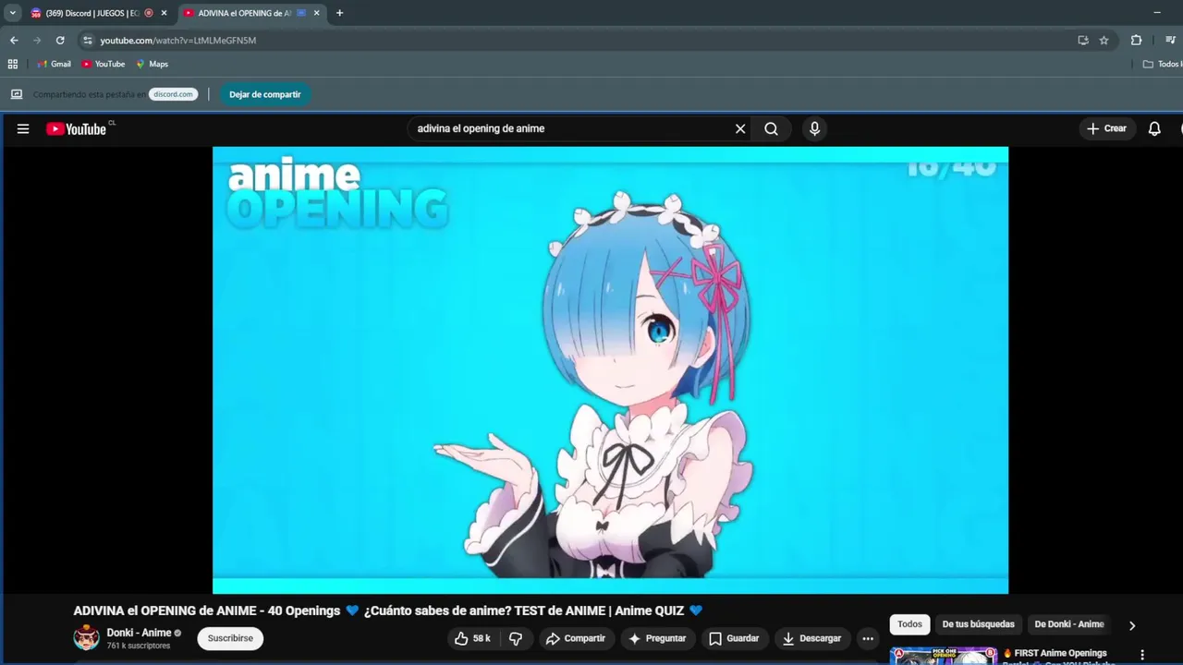The height and width of the screenshot is (665, 1183).
Task: Download the video with Descargar
Action: pos(812,638)
